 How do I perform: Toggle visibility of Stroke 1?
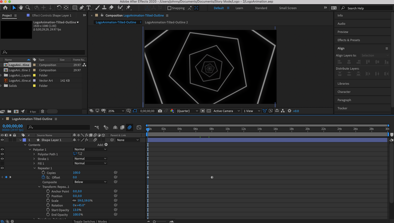[x=2, y=159]
